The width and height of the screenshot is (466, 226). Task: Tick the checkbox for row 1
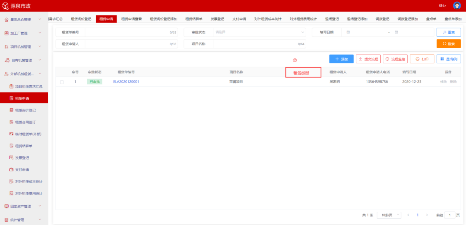point(62,82)
